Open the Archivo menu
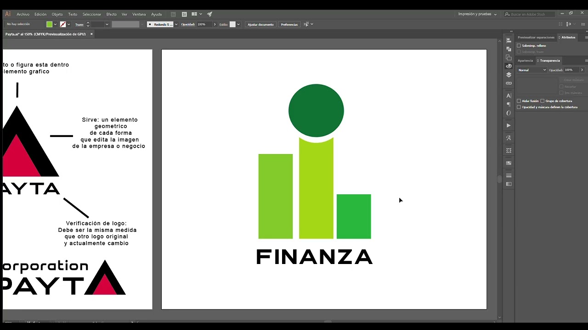Image resolution: width=588 pixels, height=330 pixels. click(23, 14)
